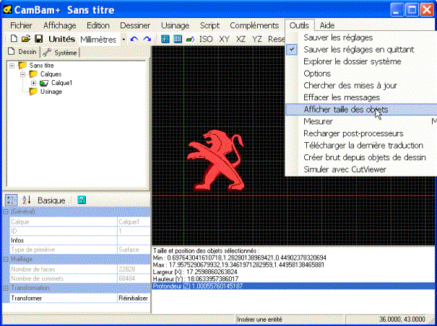Choose Recharger post-processeurs
This screenshot has height=326, width=437.
click(361, 133)
